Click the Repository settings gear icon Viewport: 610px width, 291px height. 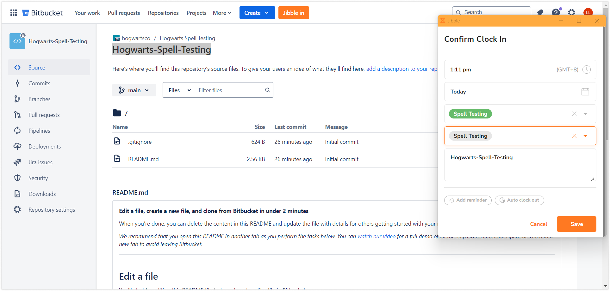pos(17,209)
